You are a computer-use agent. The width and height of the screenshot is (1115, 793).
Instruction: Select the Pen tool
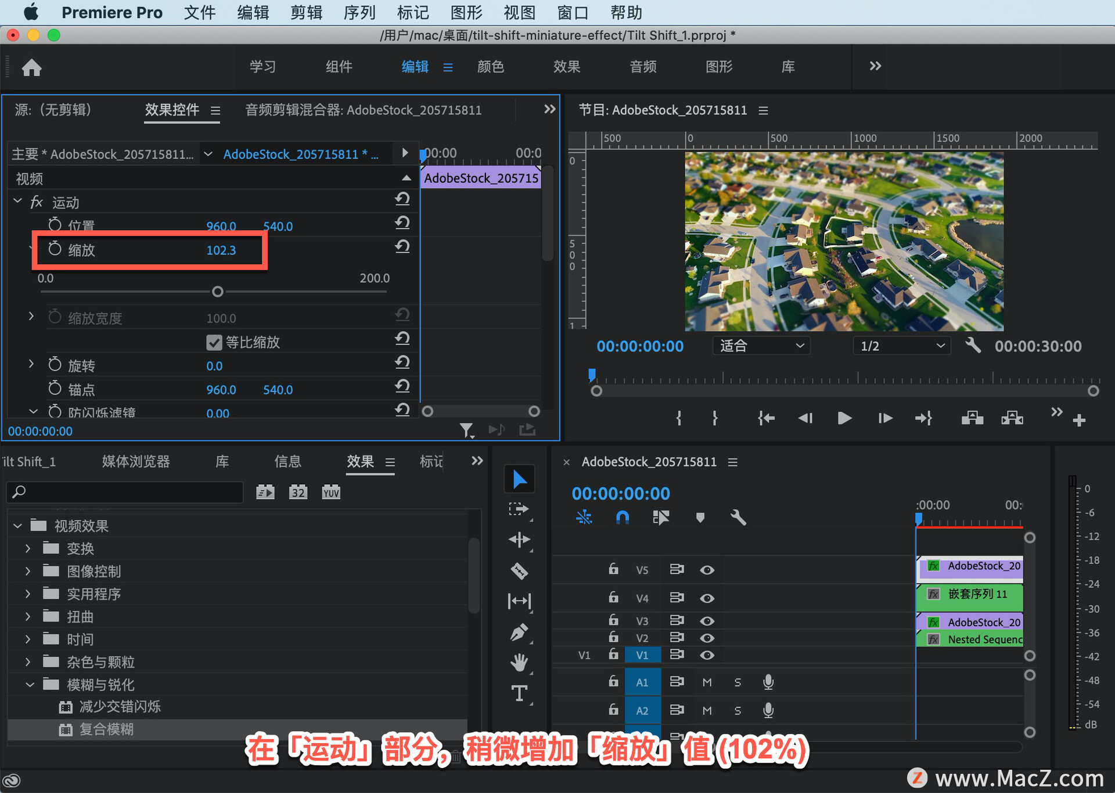pos(519,632)
